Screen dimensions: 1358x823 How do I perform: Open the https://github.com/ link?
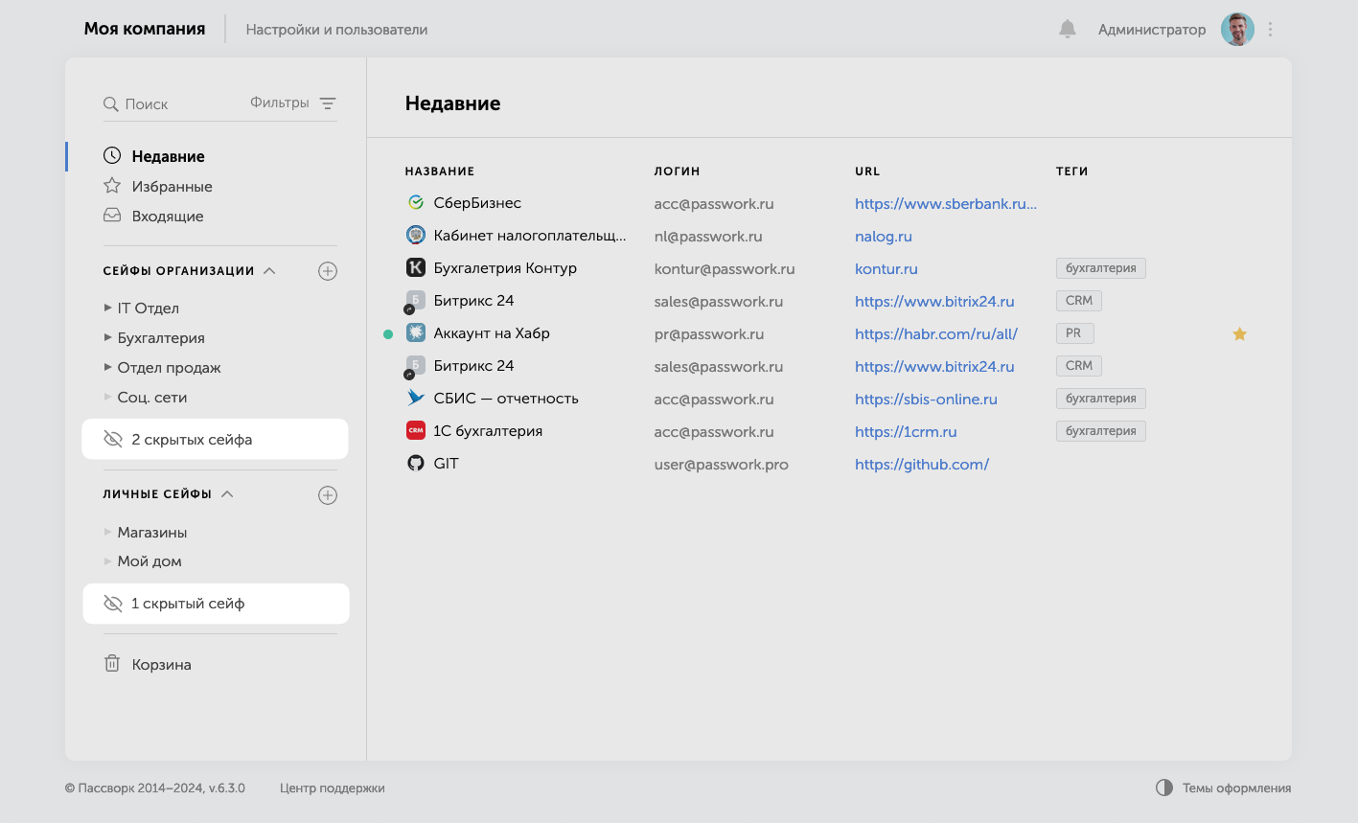coord(922,465)
